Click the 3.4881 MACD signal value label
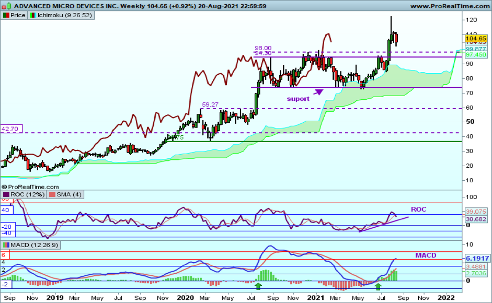492x303 pixels. pyautogui.click(x=476, y=266)
